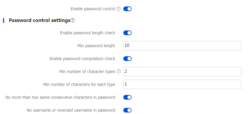Turn off Enable password length check toggle
The image size is (252, 114).
[127, 33]
